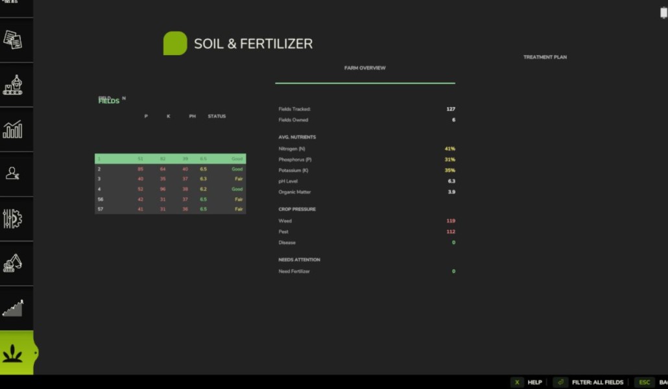Click the CROP PRESSURE section heading
The width and height of the screenshot is (668, 389).
297,209
